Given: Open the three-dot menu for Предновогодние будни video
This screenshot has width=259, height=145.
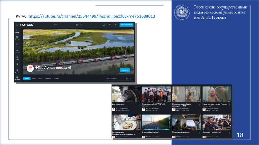Looking at the screenshot, I should (199, 105).
